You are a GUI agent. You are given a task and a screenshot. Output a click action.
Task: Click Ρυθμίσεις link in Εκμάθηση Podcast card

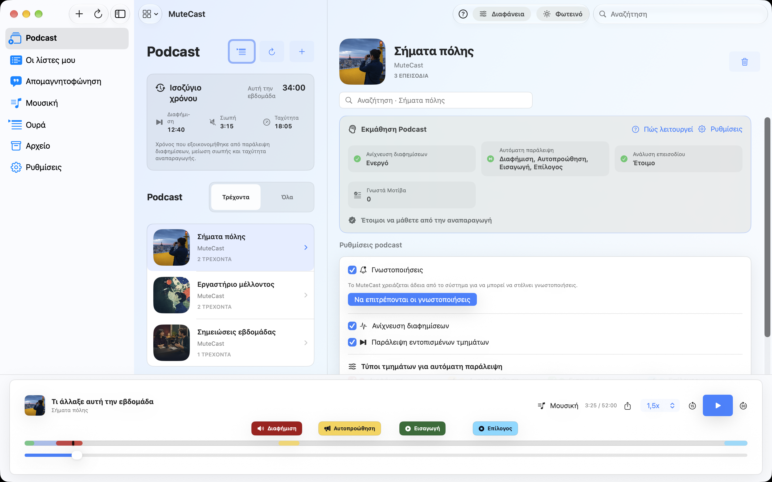pyautogui.click(x=720, y=129)
